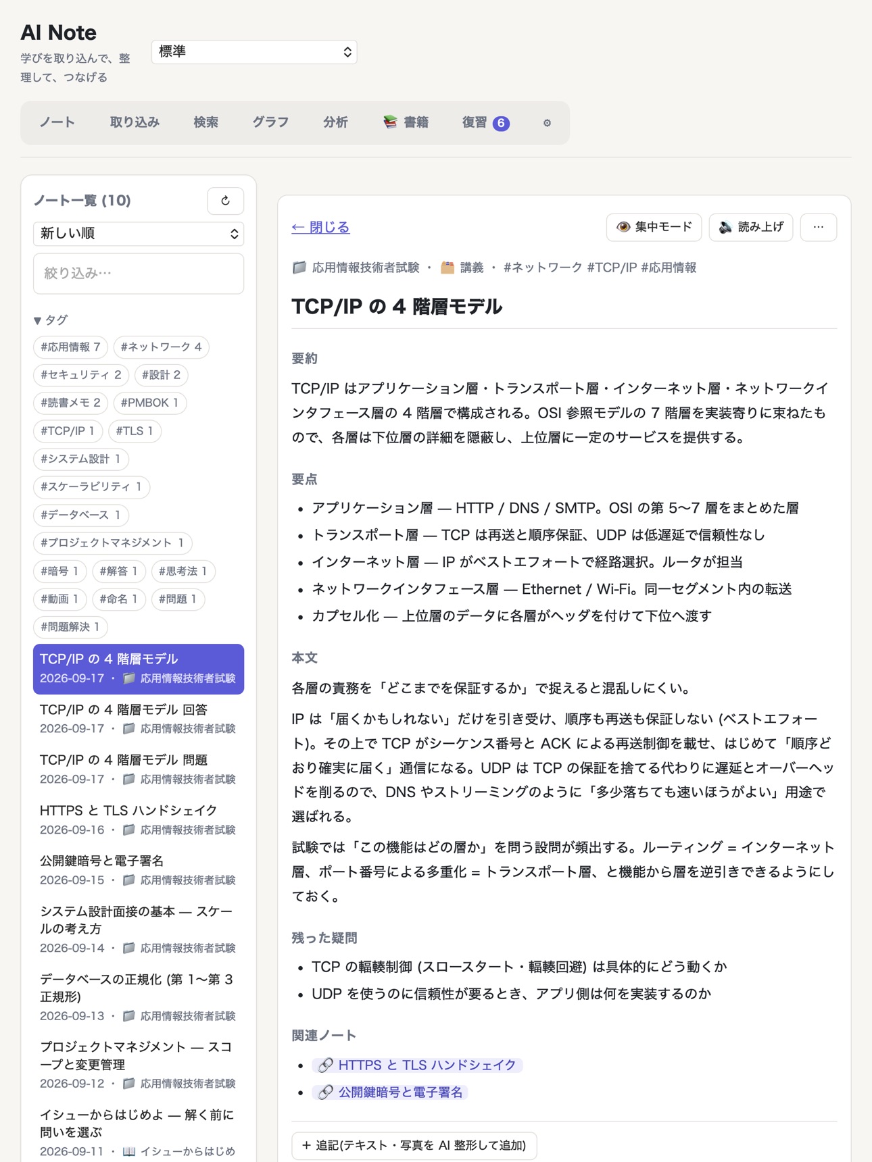Viewport: 872px width, 1162px height.
Task: Filter by the #TLS 1 tag
Action: point(134,431)
